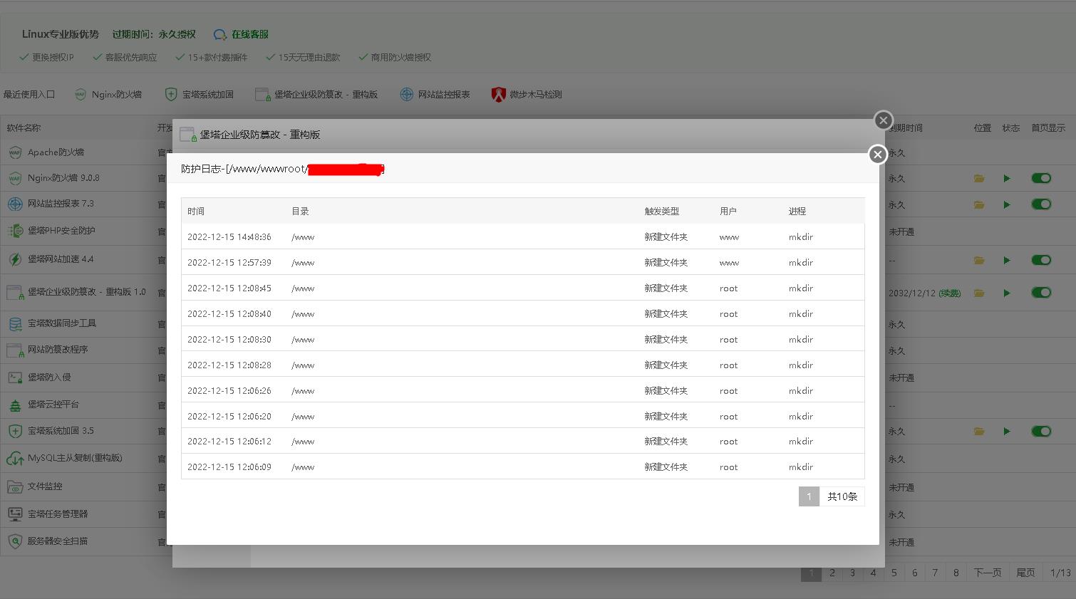This screenshot has width=1076, height=599.
Task: Toggle homepage display for 宝塔系统加固 3.5
Action: pyautogui.click(x=1041, y=430)
